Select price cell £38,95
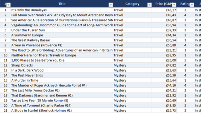 pos(164,55)
